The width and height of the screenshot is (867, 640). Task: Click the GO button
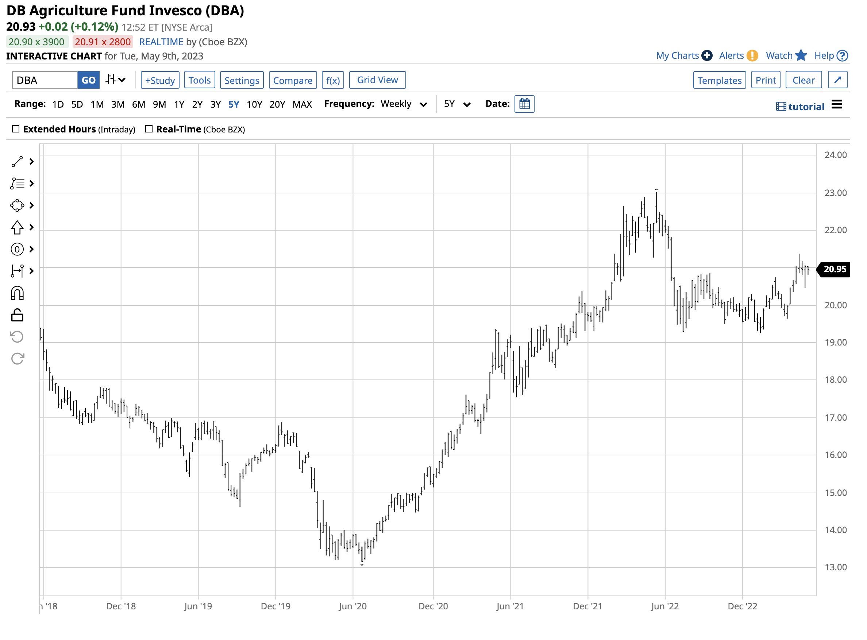pyautogui.click(x=89, y=80)
